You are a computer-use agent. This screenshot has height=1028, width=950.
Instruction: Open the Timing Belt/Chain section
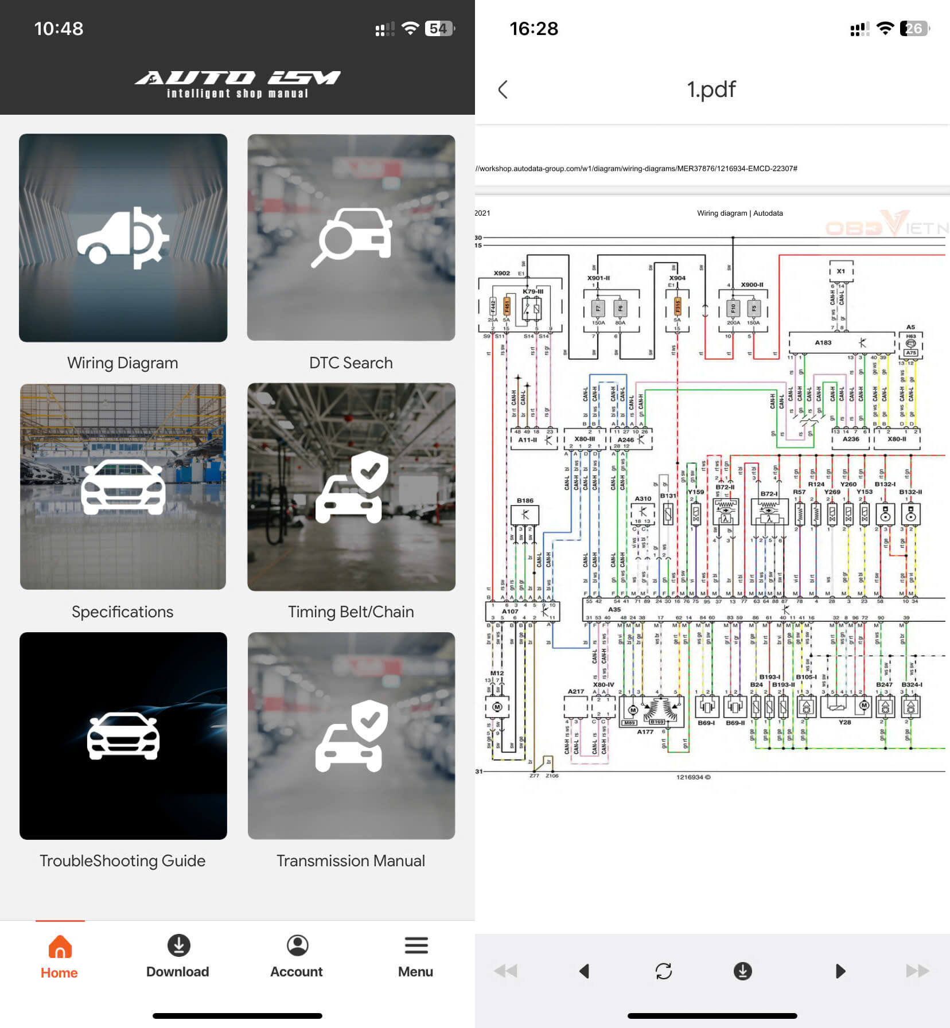pos(351,488)
